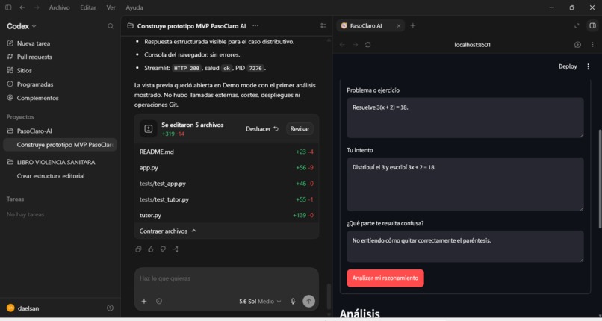602x321 pixels.
Task: Open the preview browser three-dots menu
Action: pyautogui.click(x=592, y=45)
